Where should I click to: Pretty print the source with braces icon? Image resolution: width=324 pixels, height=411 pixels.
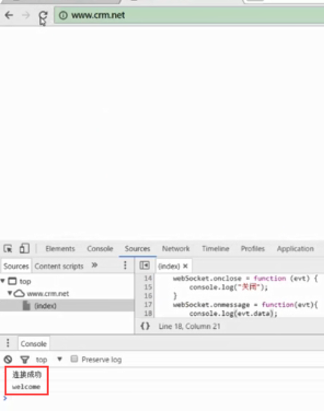(145, 326)
